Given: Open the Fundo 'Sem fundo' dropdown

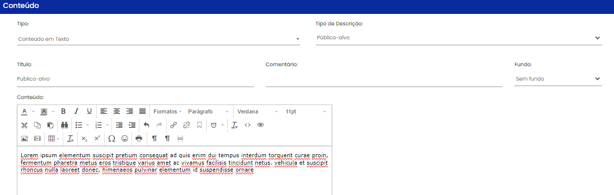Looking at the screenshot, I should click(x=558, y=79).
